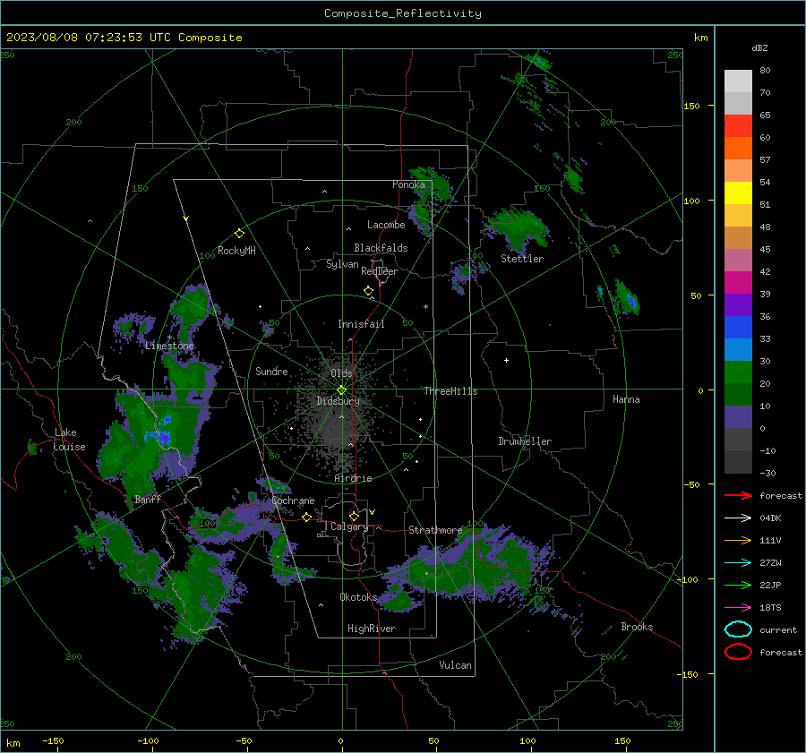
Task: Select the purple 36–39 dBZ legend swatch
Action: (738, 305)
